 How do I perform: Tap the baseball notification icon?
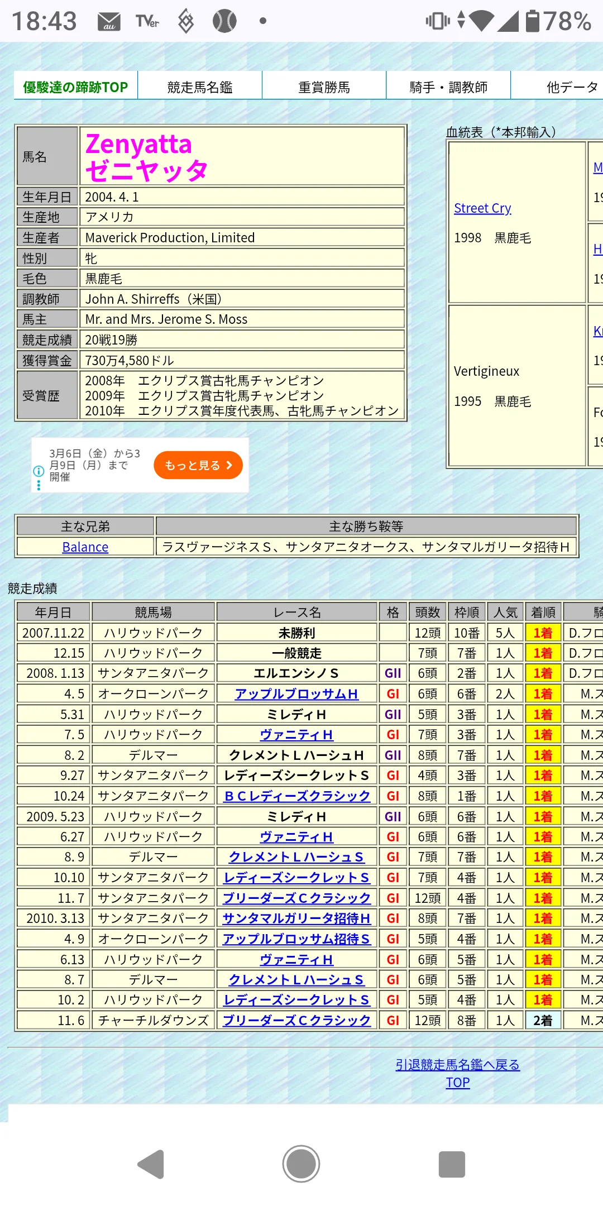pos(224,22)
